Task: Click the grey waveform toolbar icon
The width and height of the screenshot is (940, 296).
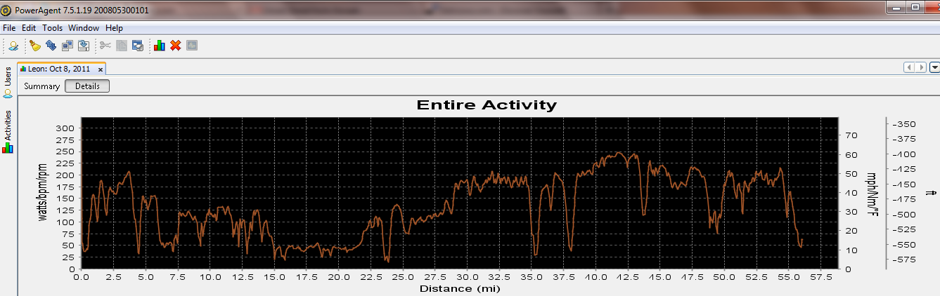Action: (192, 46)
